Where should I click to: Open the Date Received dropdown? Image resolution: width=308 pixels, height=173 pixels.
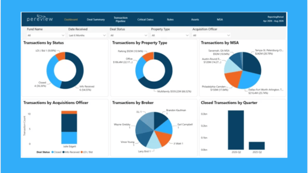pyautogui.click(x=87, y=35)
